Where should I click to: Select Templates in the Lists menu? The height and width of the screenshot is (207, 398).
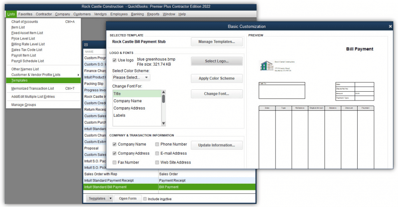43,80
